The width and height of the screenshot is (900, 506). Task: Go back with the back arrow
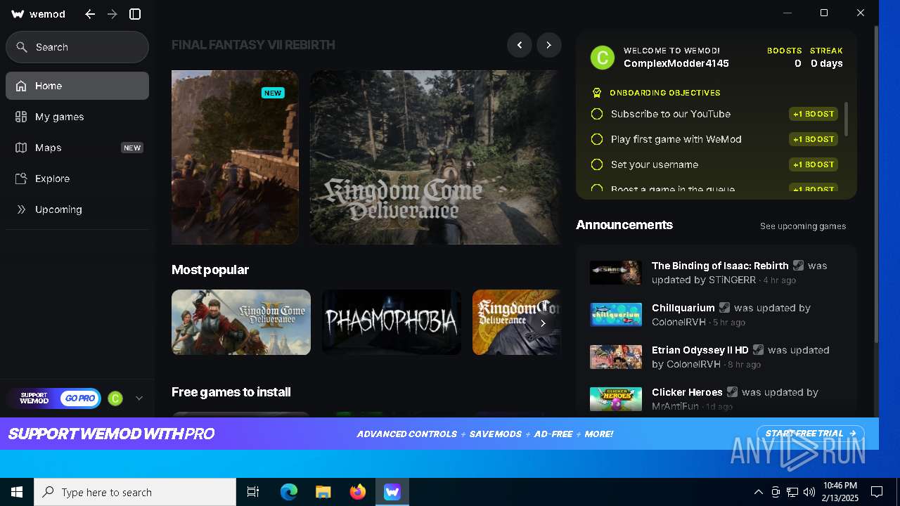pyautogui.click(x=90, y=14)
